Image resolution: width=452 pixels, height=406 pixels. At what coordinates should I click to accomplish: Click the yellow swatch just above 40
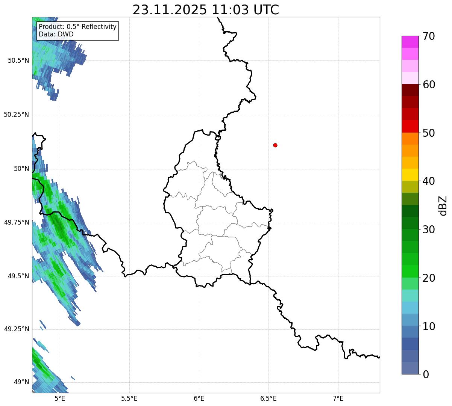pos(410,175)
